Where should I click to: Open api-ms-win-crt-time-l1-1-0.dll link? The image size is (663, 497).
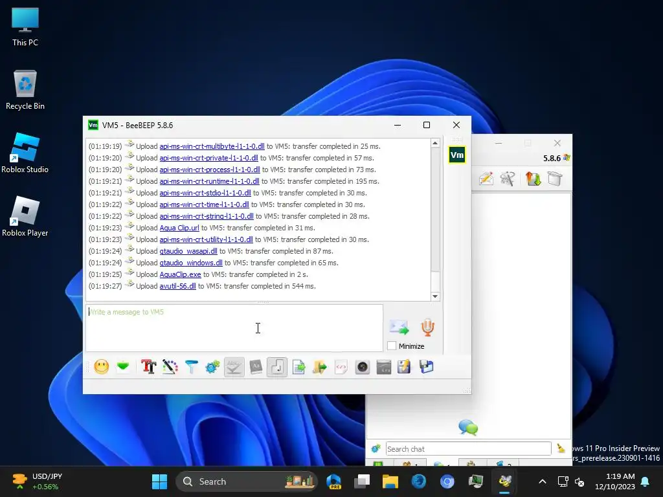(x=204, y=204)
